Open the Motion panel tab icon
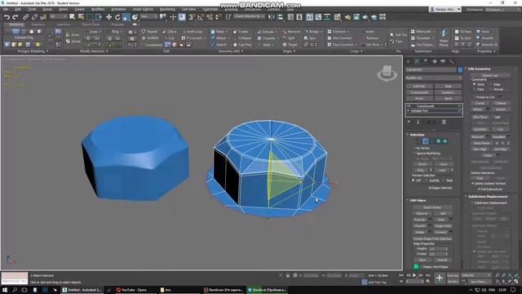 coord(434,61)
